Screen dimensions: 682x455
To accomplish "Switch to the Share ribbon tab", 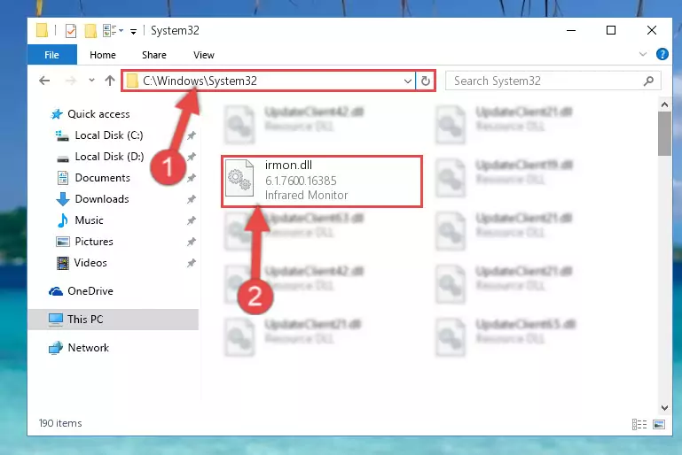I will (x=154, y=55).
